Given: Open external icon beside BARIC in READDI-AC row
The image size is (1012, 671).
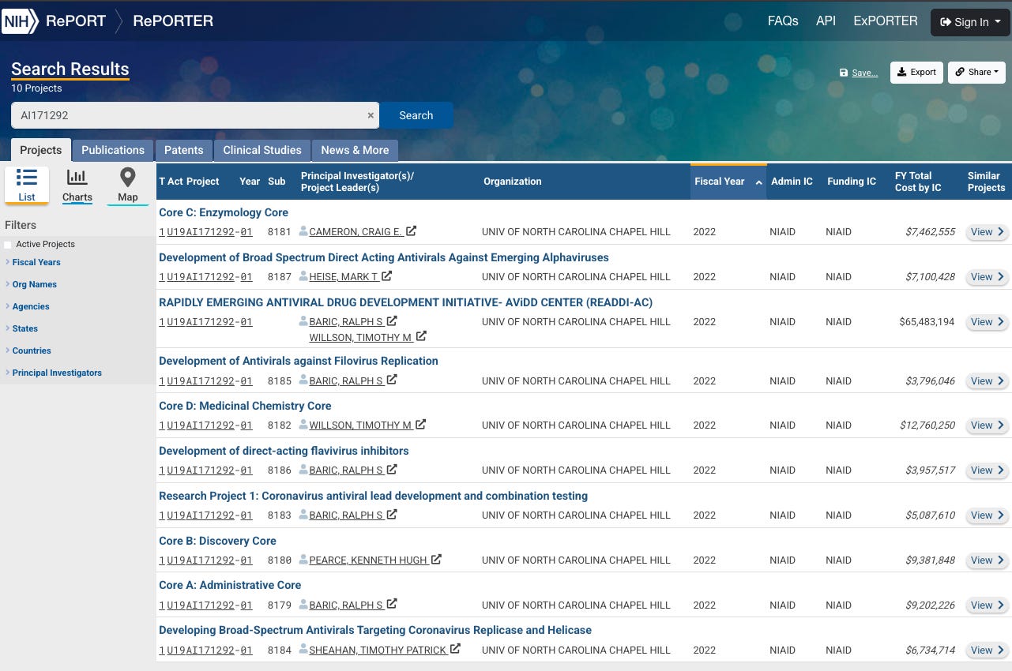Looking at the screenshot, I should coord(392,321).
